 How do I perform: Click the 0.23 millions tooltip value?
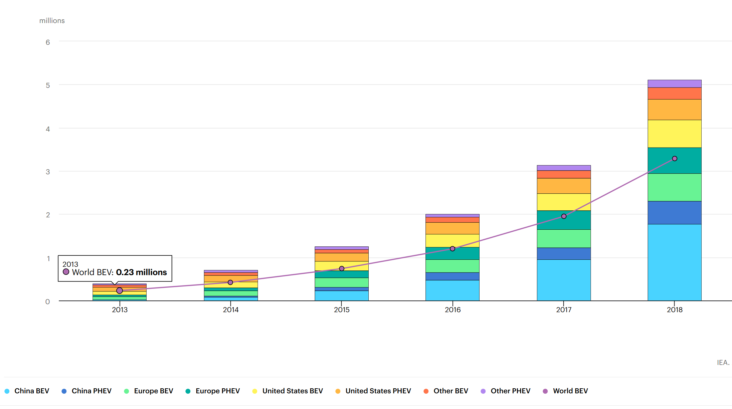(x=141, y=272)
